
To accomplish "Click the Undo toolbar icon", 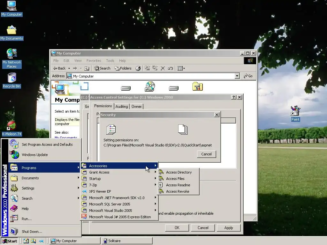I will tap(170, 68).
